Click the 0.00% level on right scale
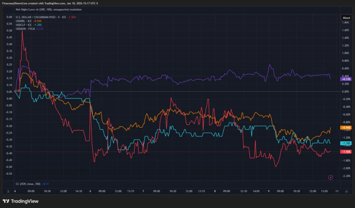This screenshot has height=208, width=355. (x=345, y=91)
